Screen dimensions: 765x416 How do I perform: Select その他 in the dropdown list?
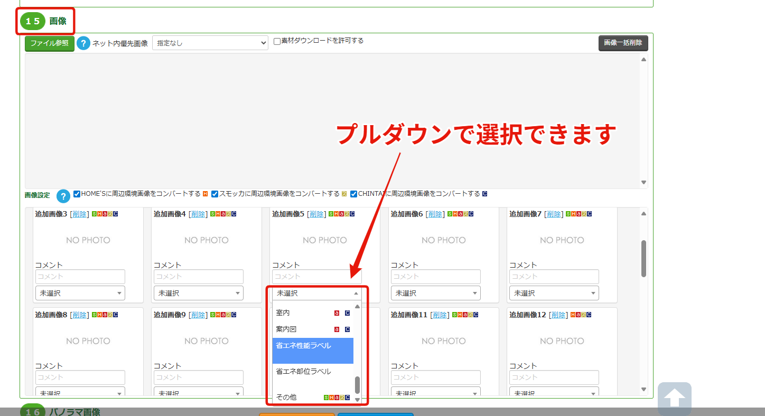[313, 397]
